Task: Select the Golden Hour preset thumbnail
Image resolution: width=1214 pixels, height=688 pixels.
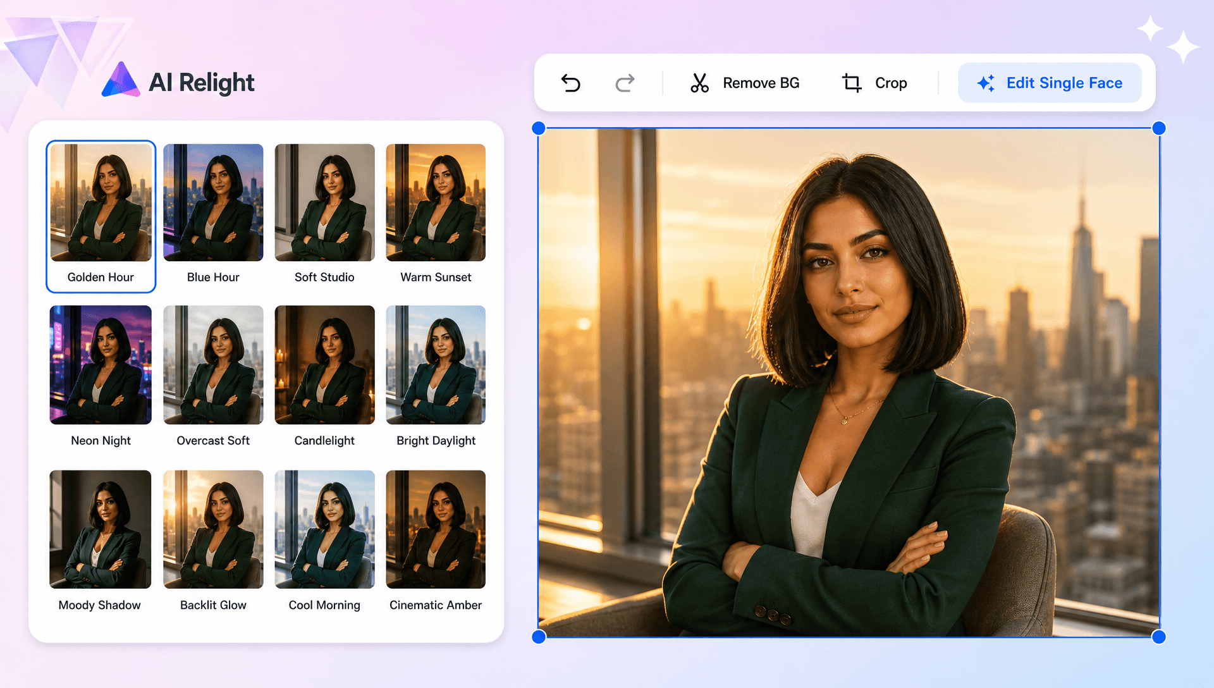Action: click(x=101, y=202)
